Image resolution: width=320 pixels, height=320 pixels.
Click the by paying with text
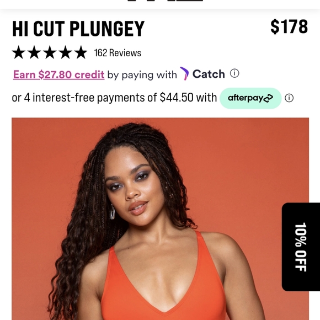point(142,75)
